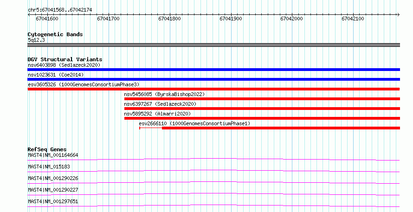Select the red bar for nsv6397267
The width and height of the screenshot is (413, 212).
262,109
